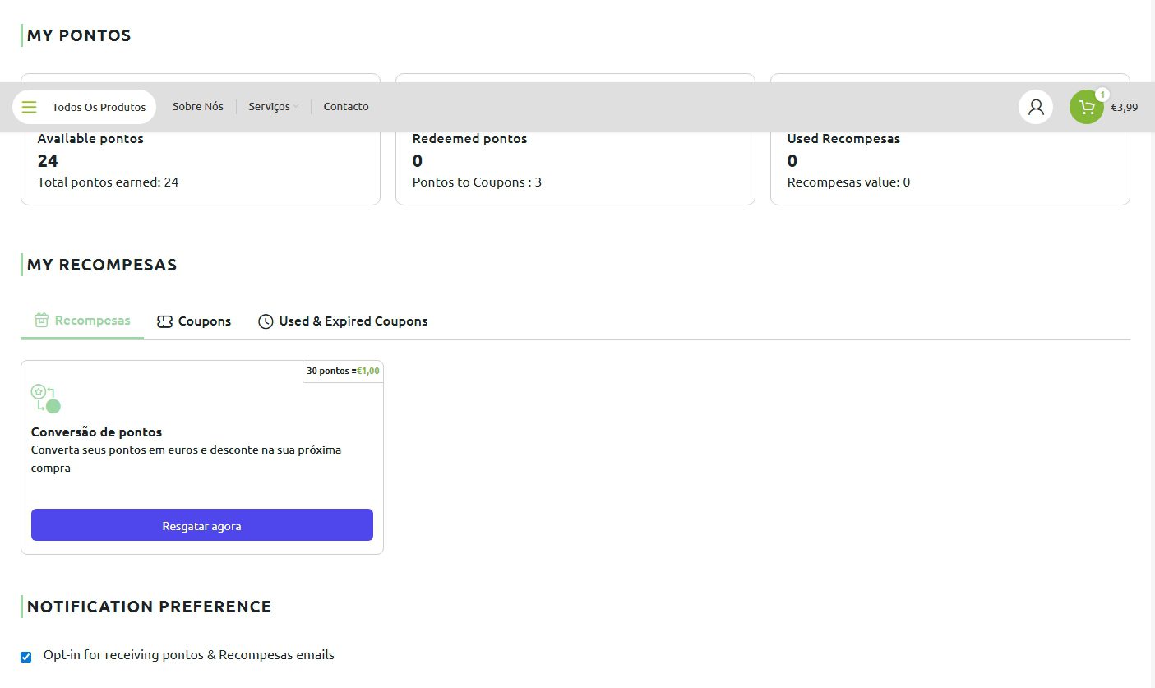Click the ticket icon beside Coupons
The height and width of the screenshot is (688, 1155).
click(164, 321)
